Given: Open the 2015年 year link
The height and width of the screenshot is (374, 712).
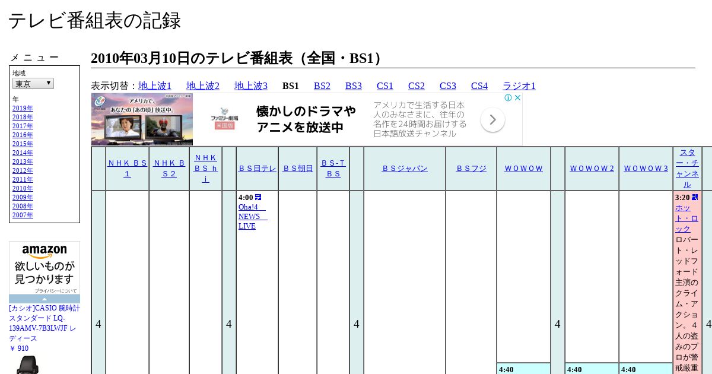Looking at the screenshot, I should point(23,144).
